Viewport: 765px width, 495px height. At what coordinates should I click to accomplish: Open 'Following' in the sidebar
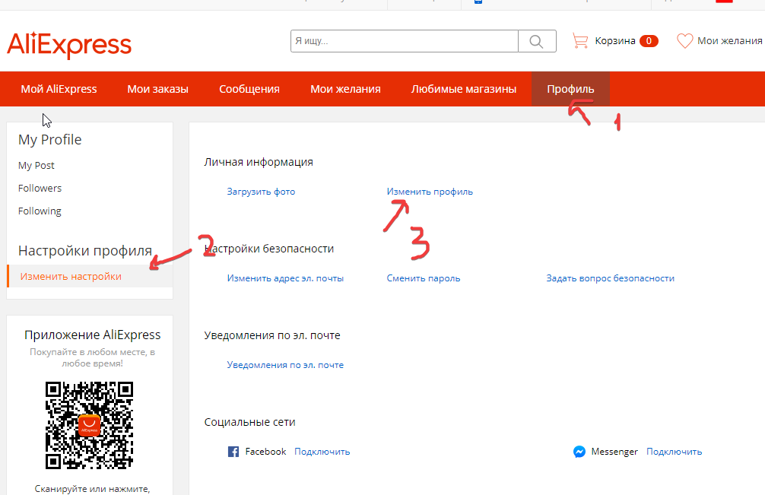coord(40,211)
